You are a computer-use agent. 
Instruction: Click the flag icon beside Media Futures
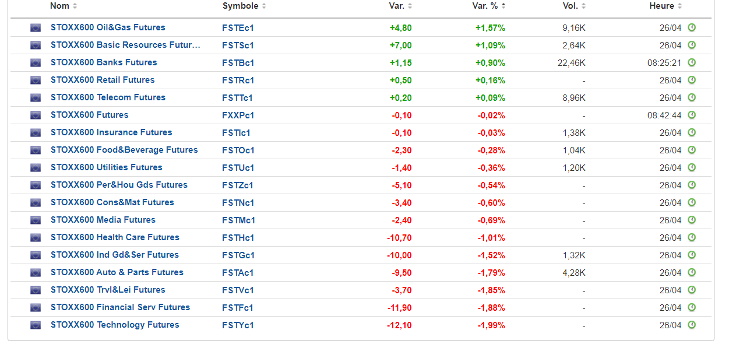[36, 220]
